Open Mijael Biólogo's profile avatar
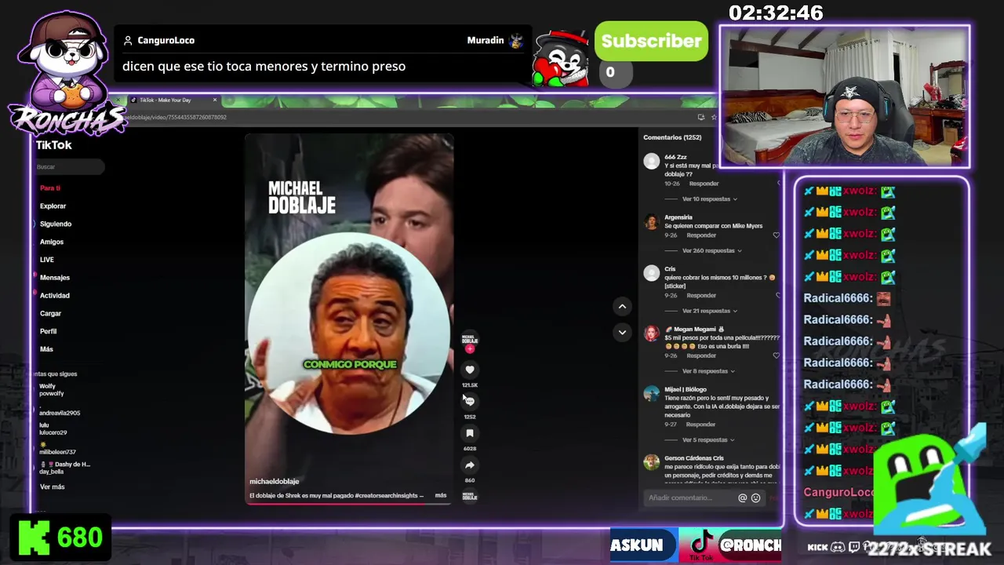Viewport: 1004px width, 565px height. tap(651, 394)
